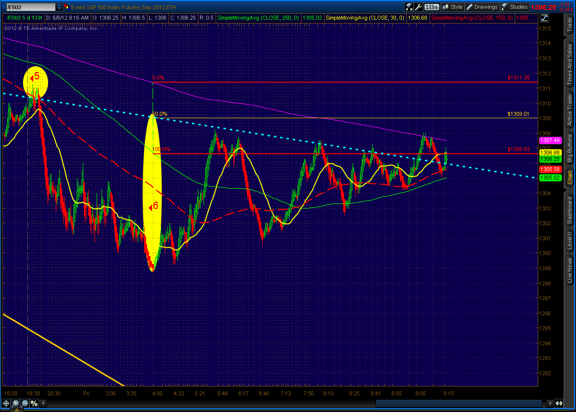The width and height of the screenshot is (576, 412).
Task: Click the zoom in magnifier icon
Action: 16,403
